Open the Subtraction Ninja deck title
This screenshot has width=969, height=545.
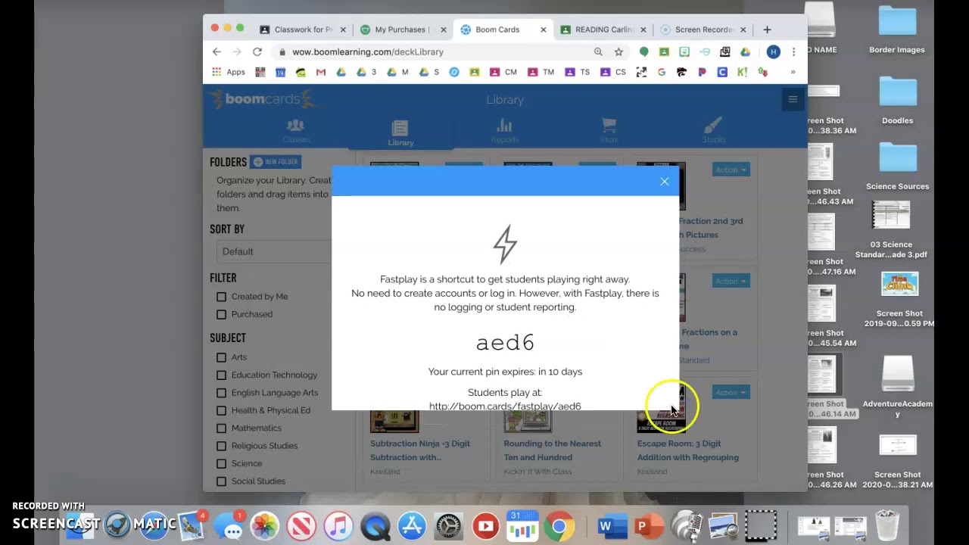click(x=420, y=450)
